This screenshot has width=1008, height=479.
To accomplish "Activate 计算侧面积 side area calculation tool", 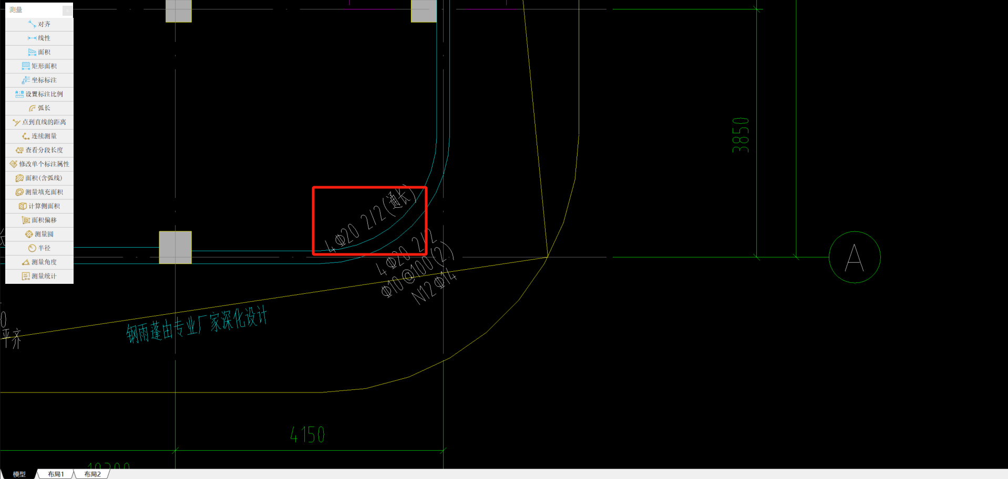I will click(x=39, y=206).
